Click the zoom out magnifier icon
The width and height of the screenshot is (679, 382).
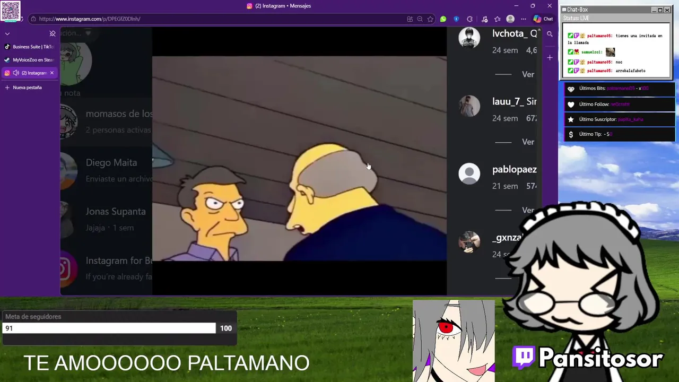[x=420, y=19]
